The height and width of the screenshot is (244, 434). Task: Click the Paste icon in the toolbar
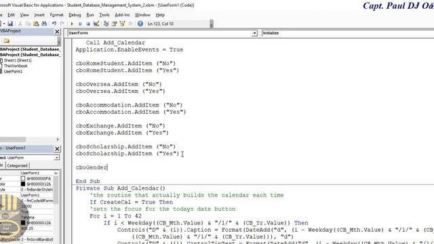pos(36,24)
